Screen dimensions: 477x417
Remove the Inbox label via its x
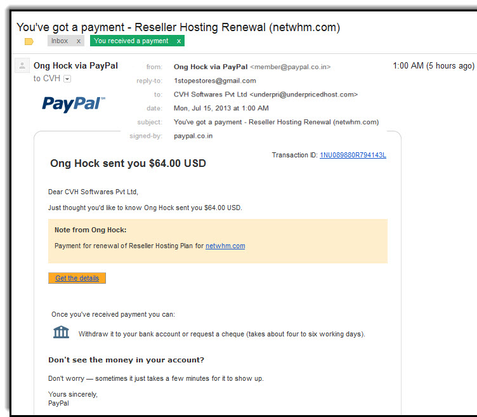tap(79, 41)
